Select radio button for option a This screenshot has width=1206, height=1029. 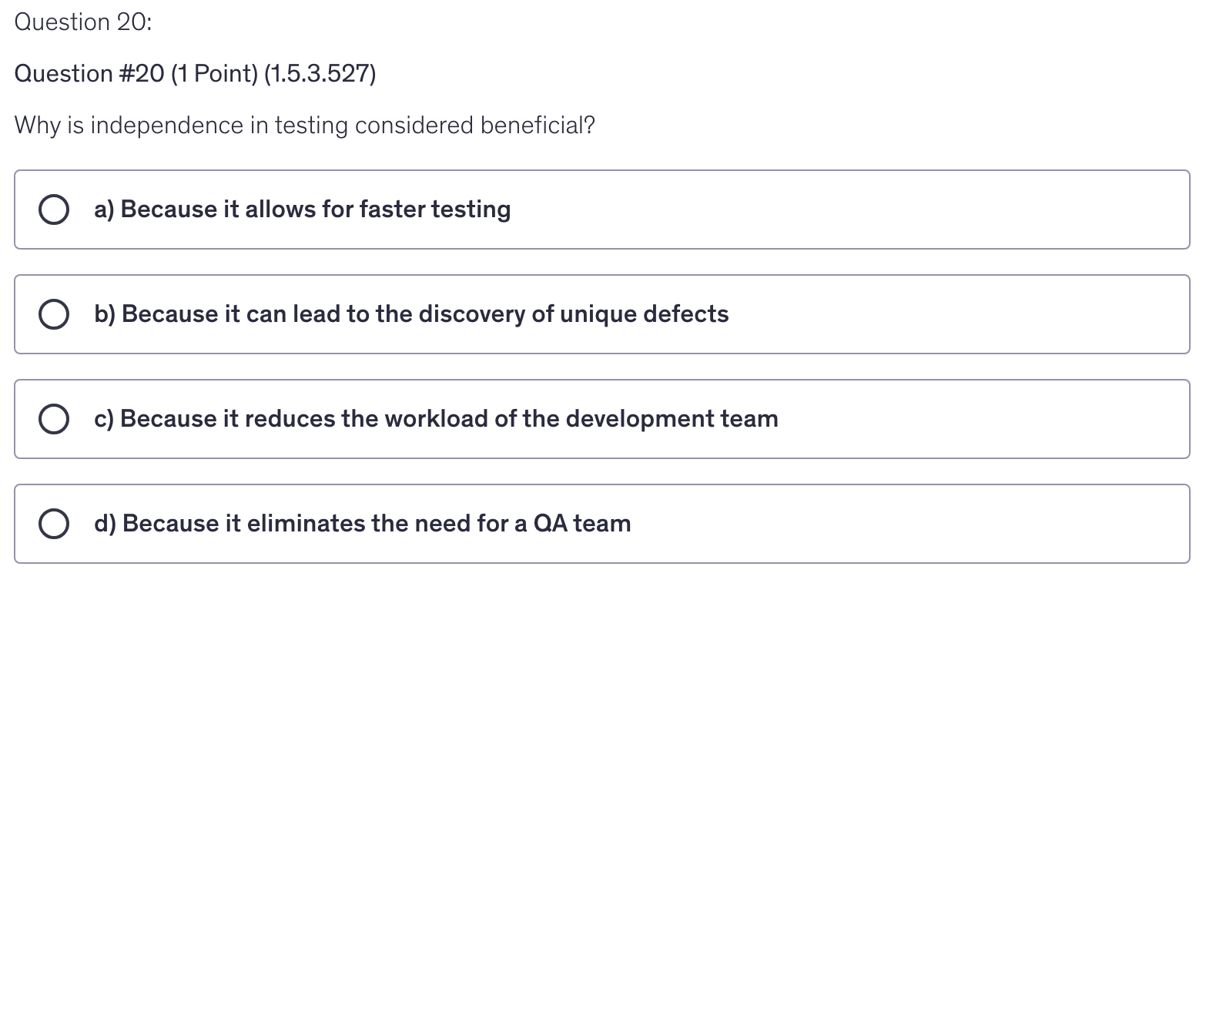click(53, 209)
